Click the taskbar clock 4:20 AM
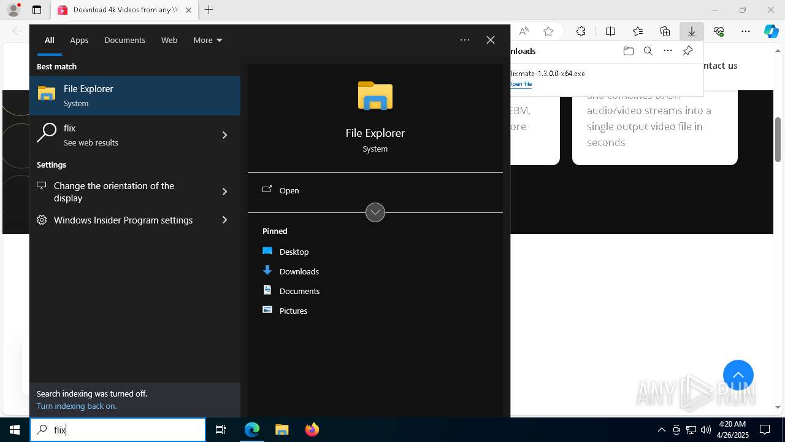 (x=732, y=430)
